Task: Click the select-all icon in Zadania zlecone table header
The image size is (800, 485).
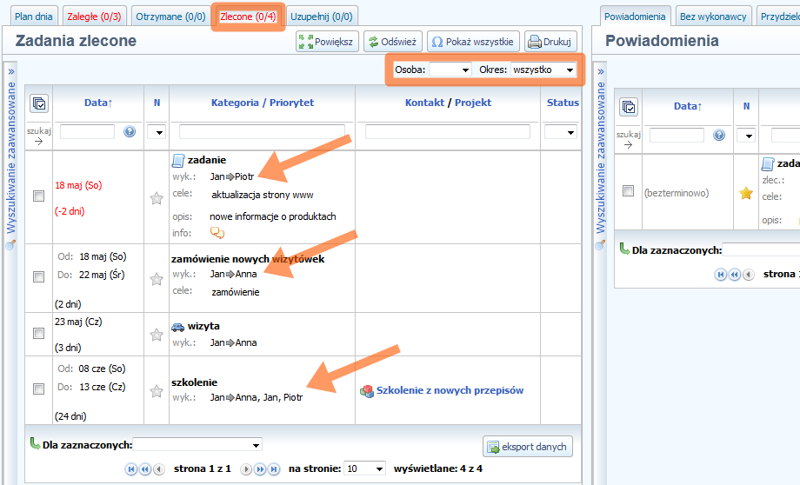Action: pyautogui.click(x=39, y=103)
